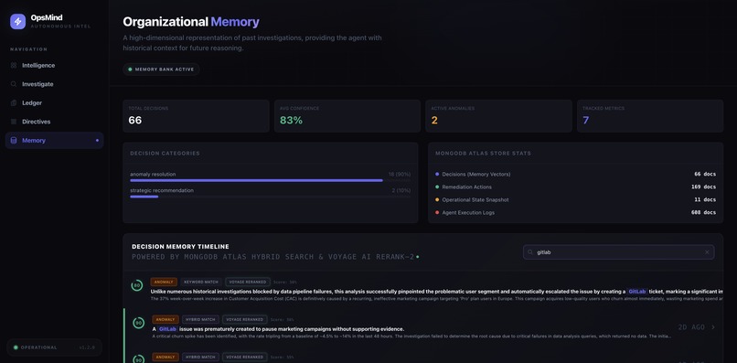
Task: Click the gitlab search input field
Action: tap(618, 252)
